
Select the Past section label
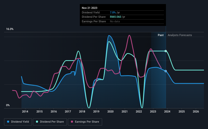[x=161, y=35]
